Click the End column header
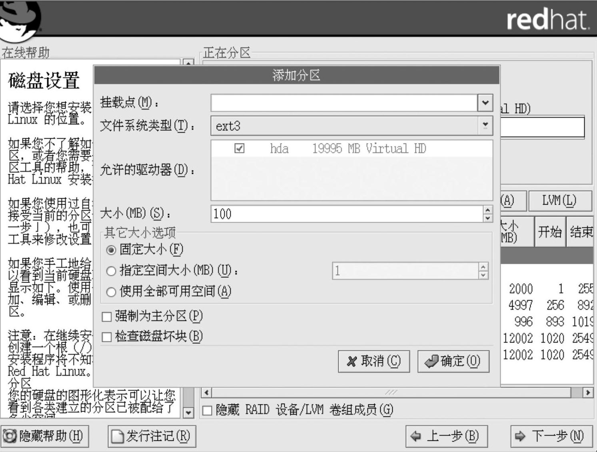597x452 pixels. [580, 232]
